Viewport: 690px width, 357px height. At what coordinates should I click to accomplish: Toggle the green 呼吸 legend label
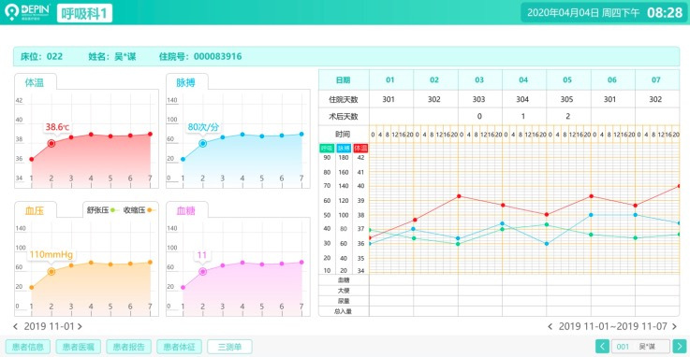point(327,148)
